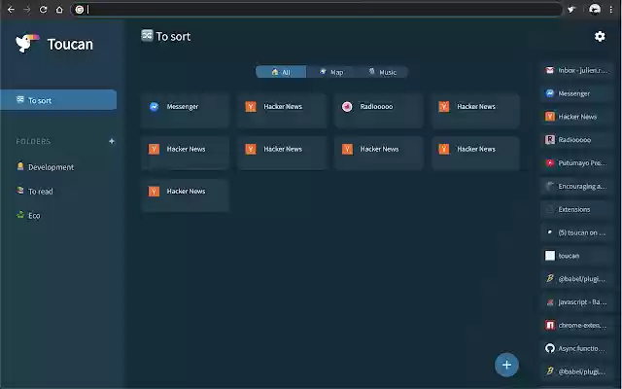The image size is (622, 389).
Task: Click the round plus add button
Action: point(506,365)
